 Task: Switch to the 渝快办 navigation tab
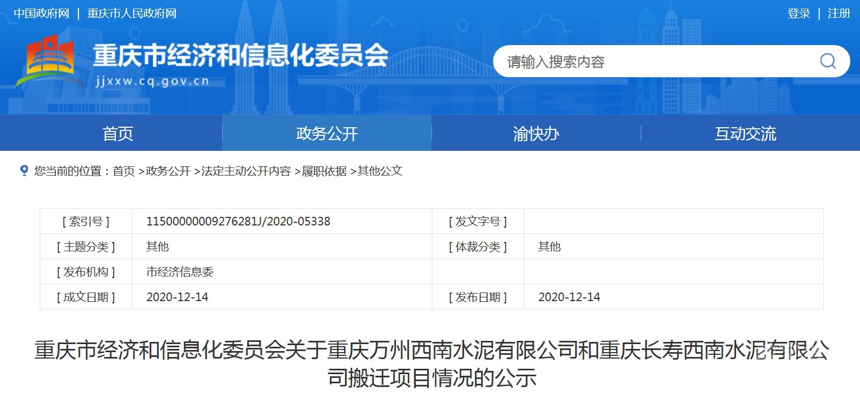(x=536, y=134)
